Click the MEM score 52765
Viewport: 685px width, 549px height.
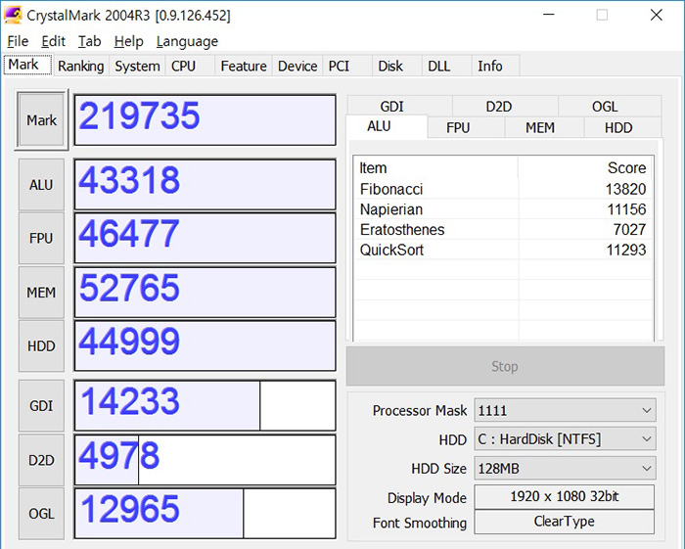click(205, 293)
